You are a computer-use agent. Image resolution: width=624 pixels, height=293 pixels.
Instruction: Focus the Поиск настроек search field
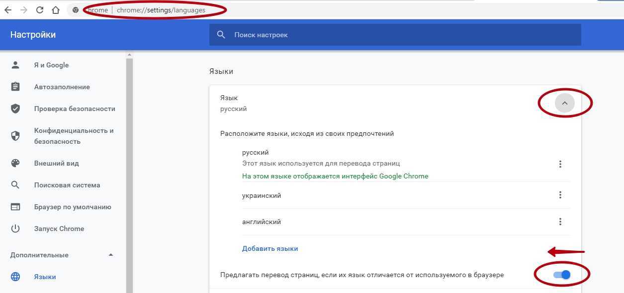[x=395, y=35]
